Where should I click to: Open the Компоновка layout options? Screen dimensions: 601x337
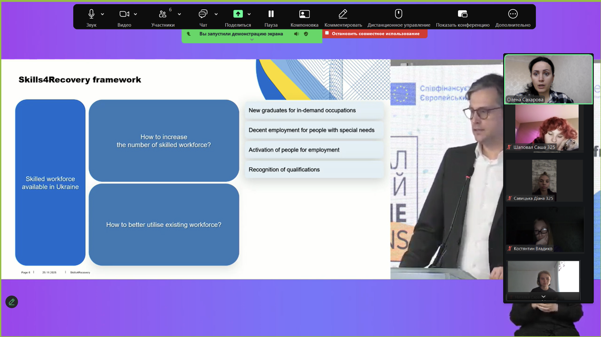tap(304, 14)
